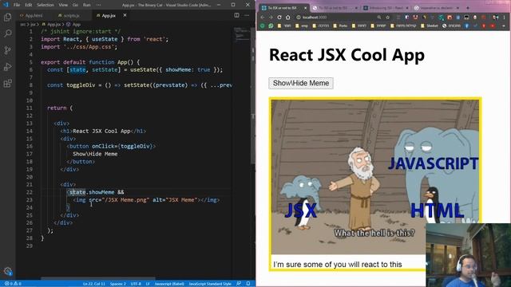Bookmark this page with the star
511x287 pixels.
point(387,18)
